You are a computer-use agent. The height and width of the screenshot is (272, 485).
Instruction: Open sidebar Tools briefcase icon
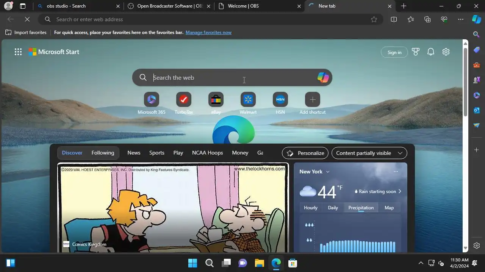(477, 65)
